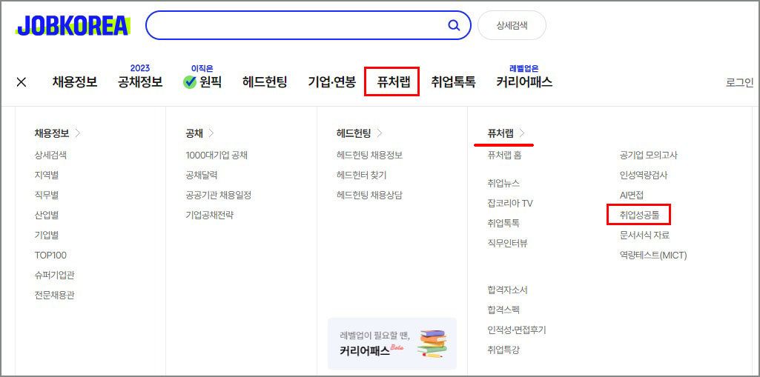This screenshot has width=760, height=377.
Task: Open the 취업성공툴 link
Action: [639, 215]
